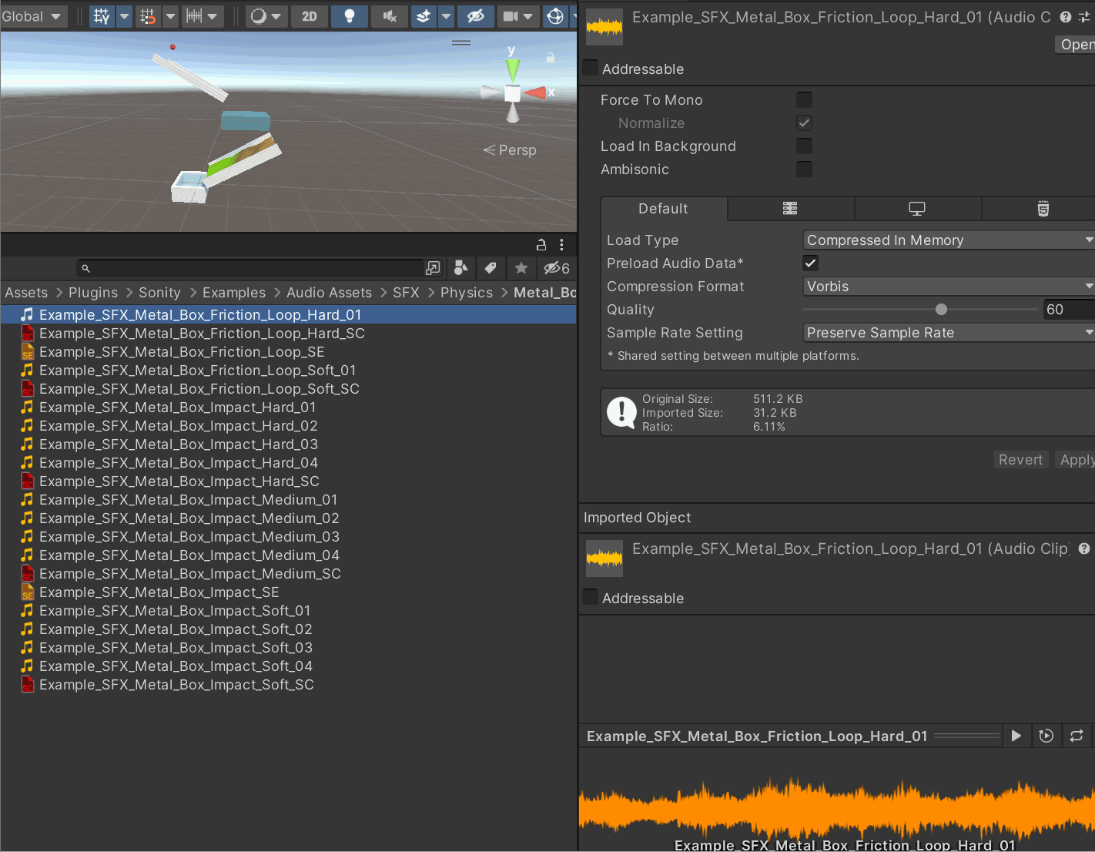
Task: Mute scene audio using the speaker icon
Action: pos(390,16)
